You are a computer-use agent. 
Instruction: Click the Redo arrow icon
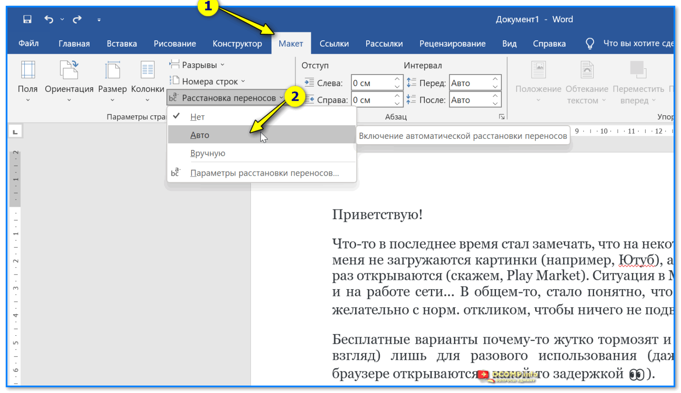(x=77, y=19)
